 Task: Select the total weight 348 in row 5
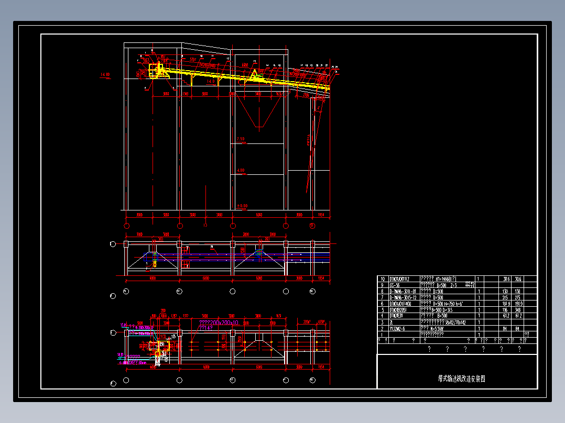(518, 309)
